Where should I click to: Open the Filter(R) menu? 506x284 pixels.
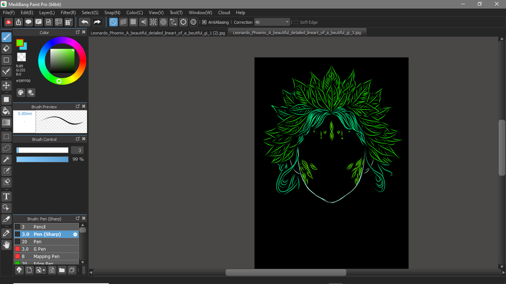coord(68,13)
